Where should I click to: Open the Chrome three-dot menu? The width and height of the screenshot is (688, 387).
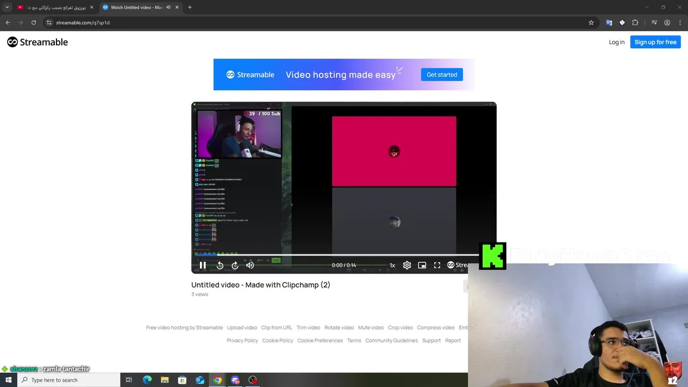click(680, 23)
